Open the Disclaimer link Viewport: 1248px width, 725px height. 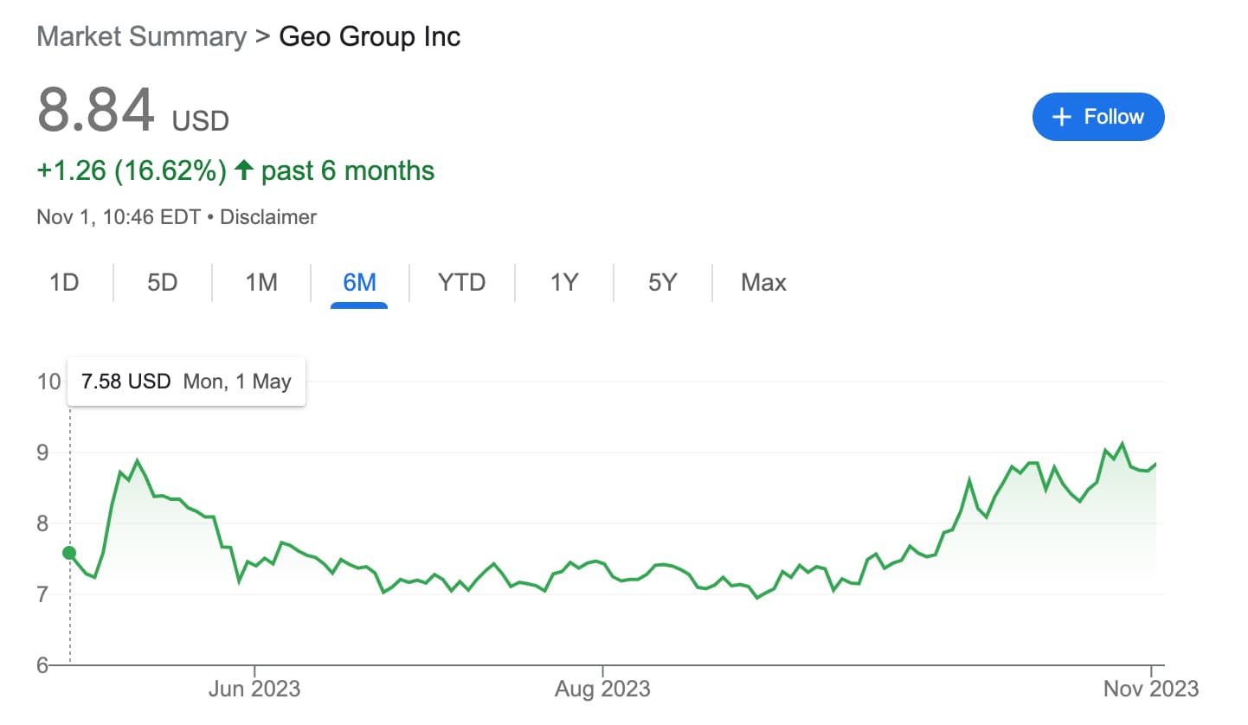[x=268, y=217]
